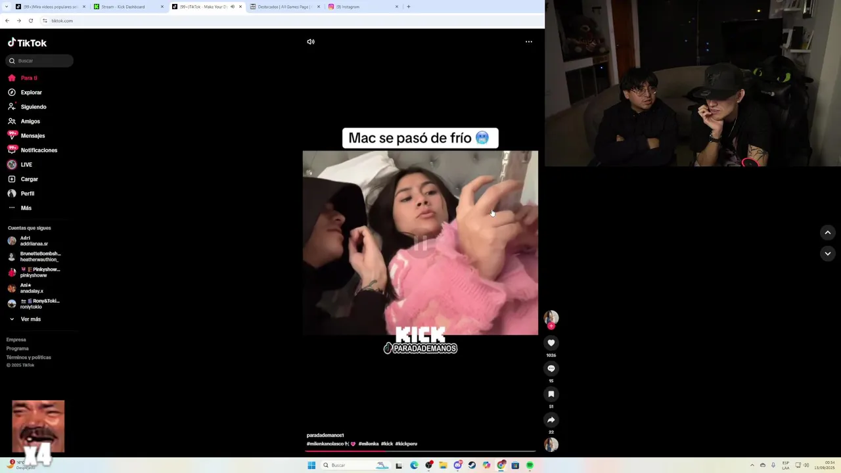Pause the playing TikTok video
Viewport: 841px width, 473px height.
(x=420, y=243)
